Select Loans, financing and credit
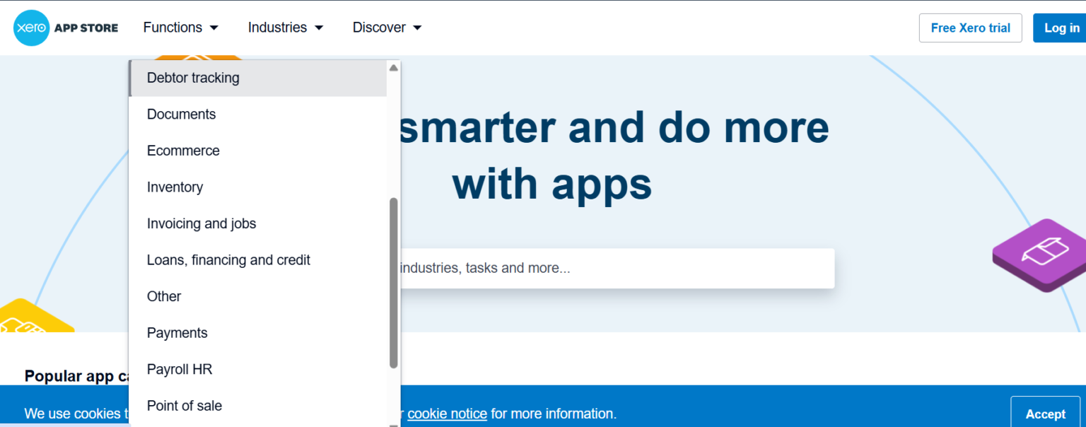The height and width of the screenshot is (427, 1086). pyautogui.click(x=228, y=260)
